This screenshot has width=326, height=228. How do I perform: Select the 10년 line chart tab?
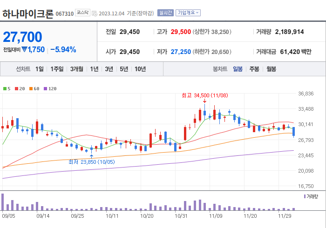140,69
